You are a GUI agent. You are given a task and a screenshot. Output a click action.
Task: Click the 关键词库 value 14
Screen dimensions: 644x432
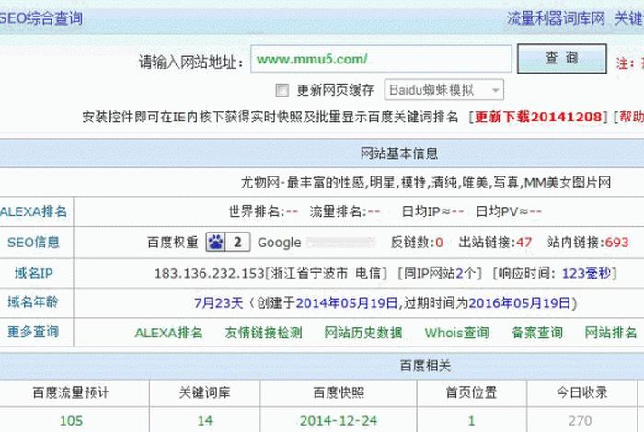point(204,421)
